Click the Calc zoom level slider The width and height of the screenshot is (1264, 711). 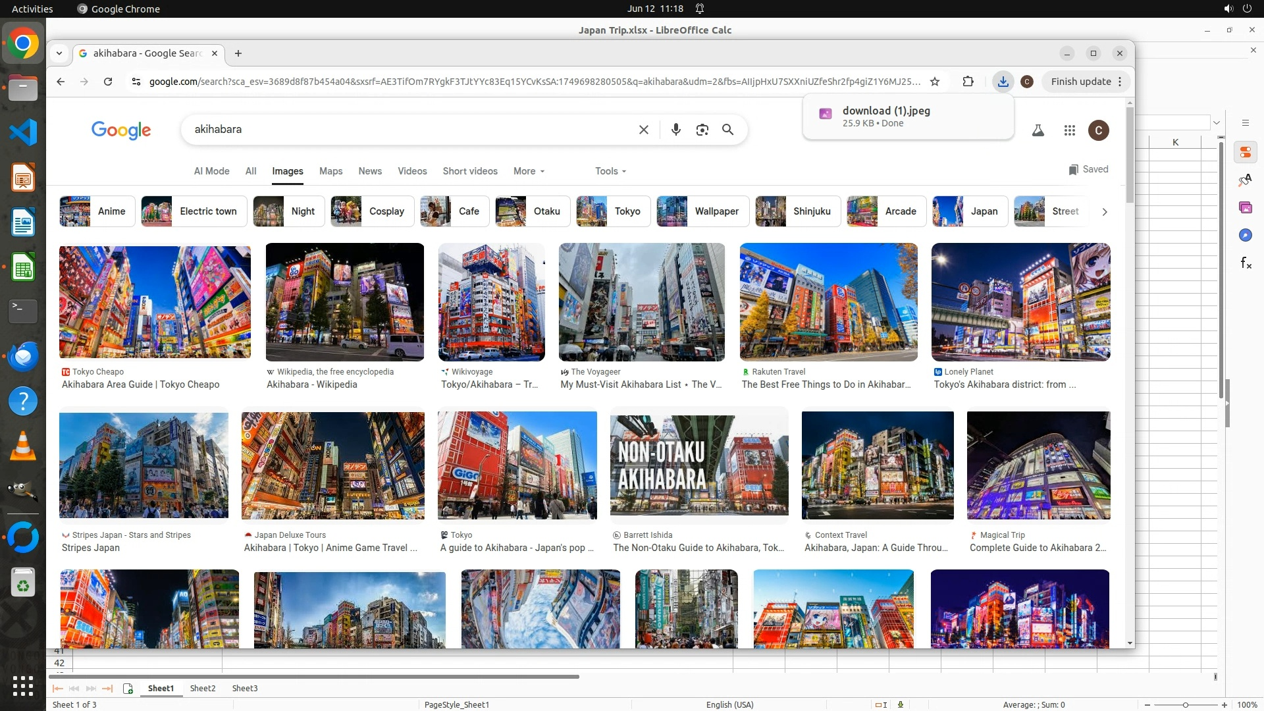[1185, 704]
